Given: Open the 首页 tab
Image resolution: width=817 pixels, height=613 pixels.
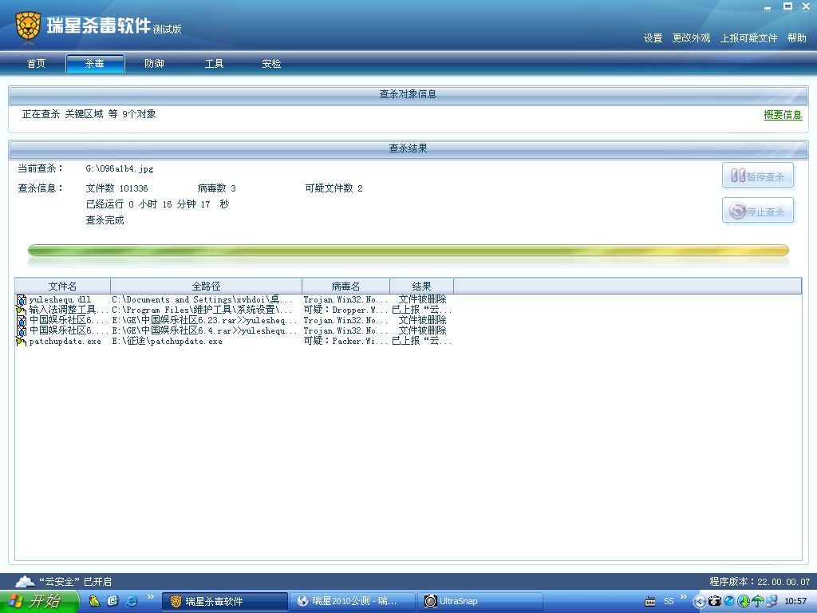Looking at the screenshot, I should (x=37, y=64).
